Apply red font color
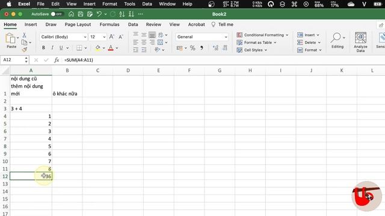This screenshot has width=385, height=216. pyautogui.click(x=111, y=48)
